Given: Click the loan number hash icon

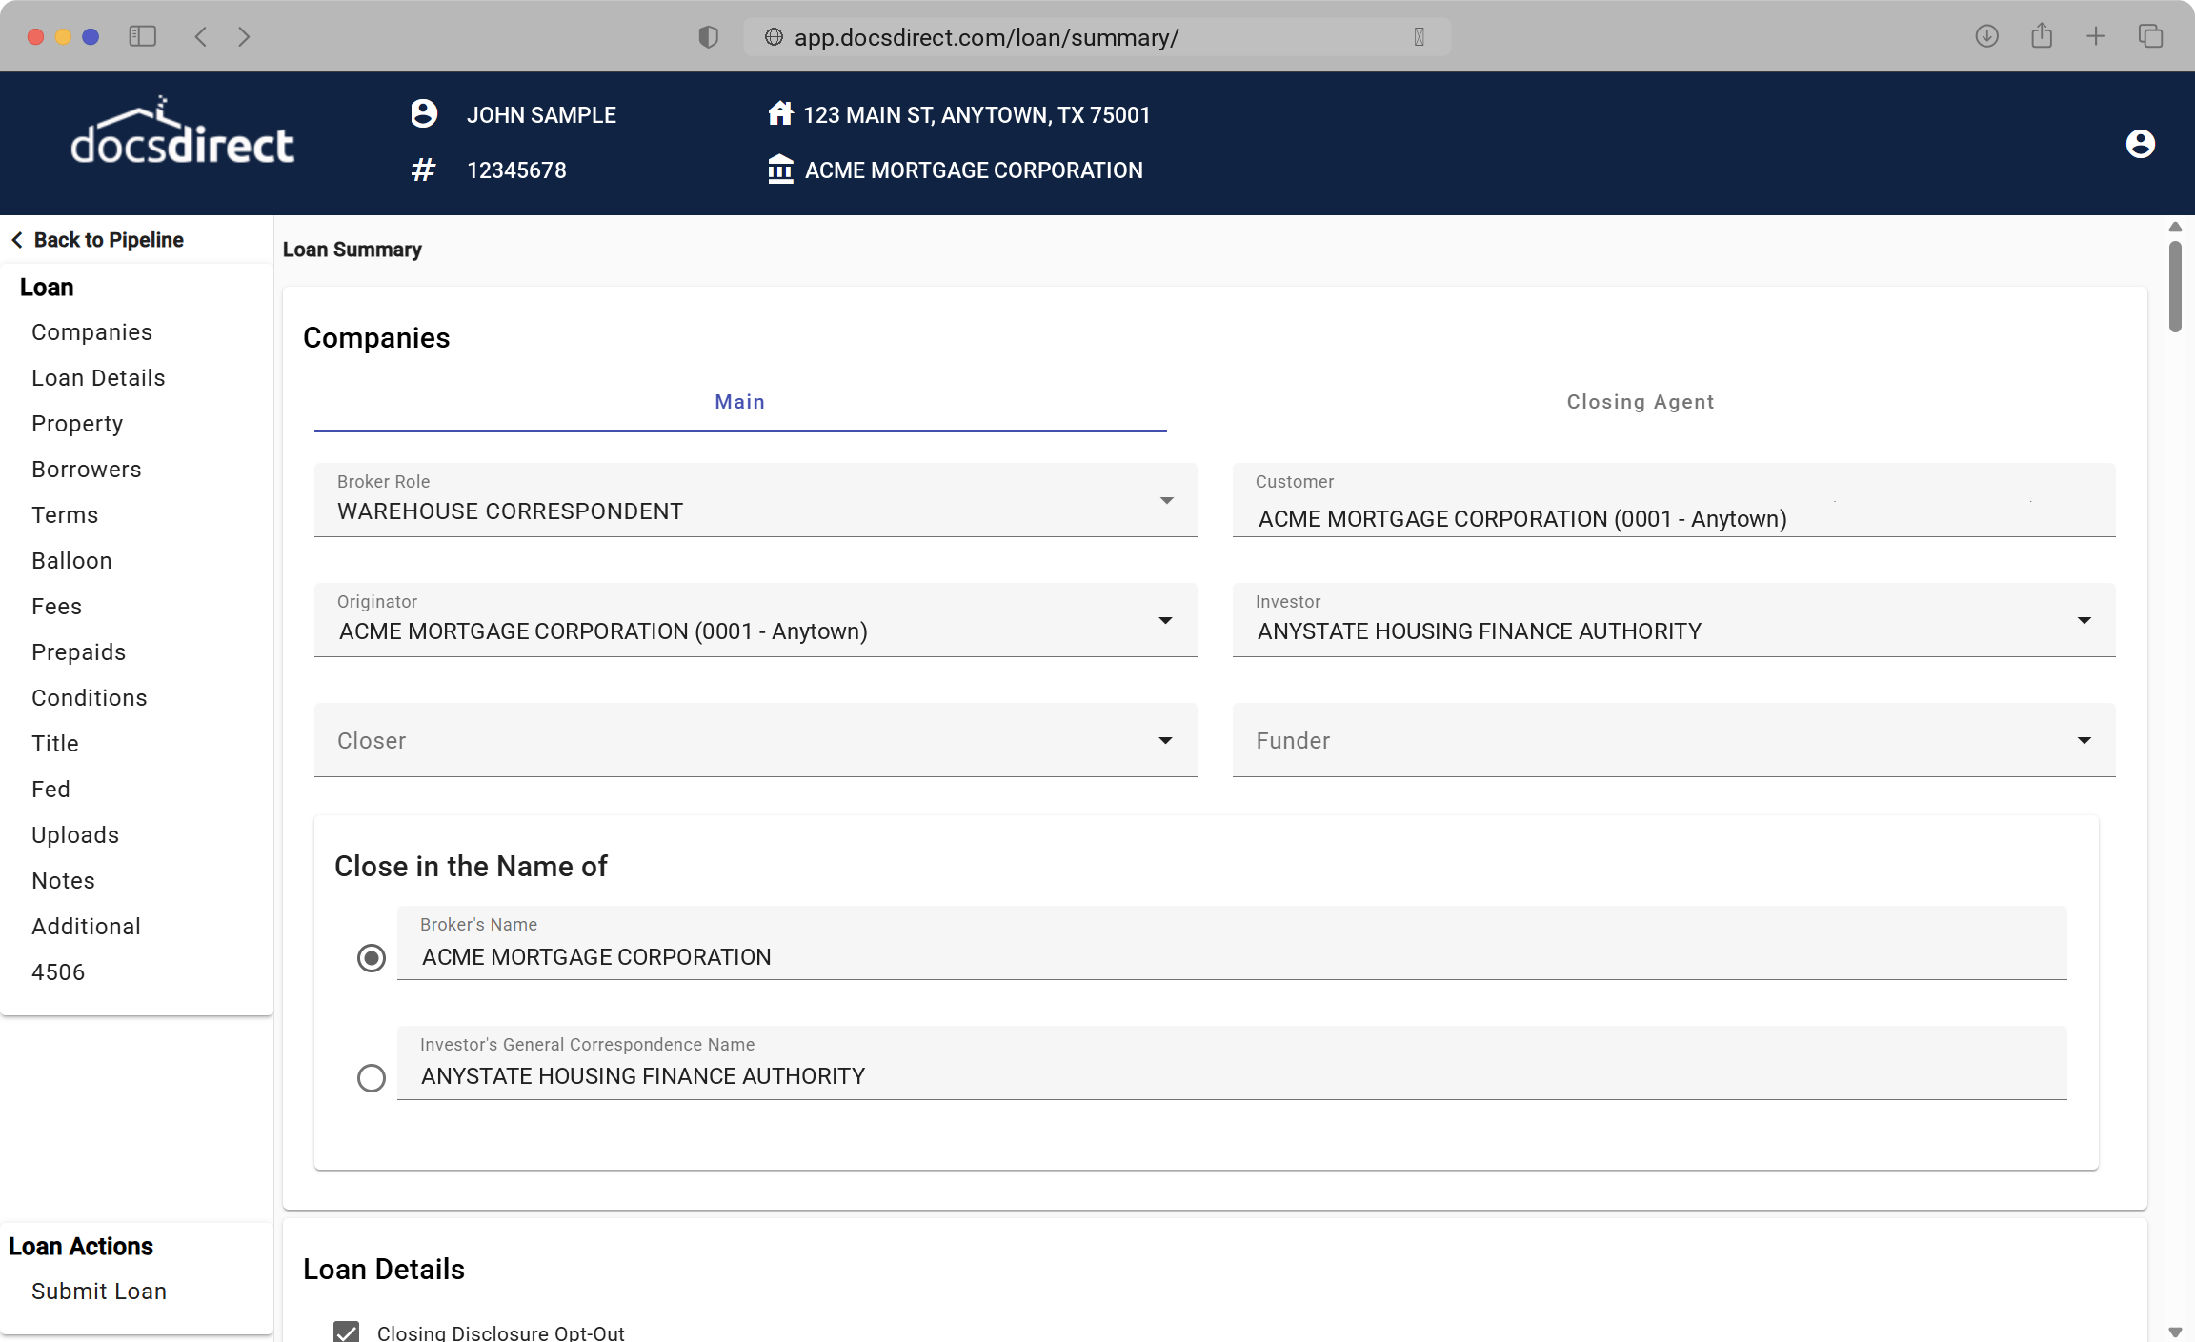Looking at the screenshot, I should click(423, 170).
